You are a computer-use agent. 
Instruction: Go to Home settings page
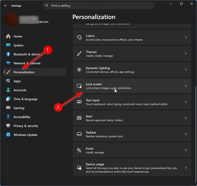point(35,36)
